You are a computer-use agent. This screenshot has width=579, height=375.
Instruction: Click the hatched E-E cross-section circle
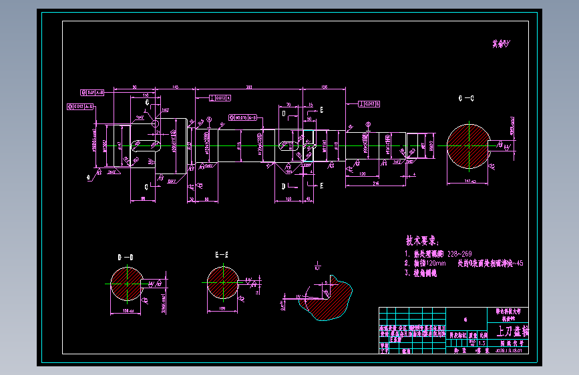pos(222,283)
